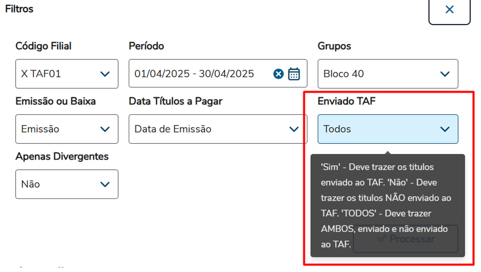Open the calendar picker in Período
This screenshot has width=481, height=272.
(294, 74)
